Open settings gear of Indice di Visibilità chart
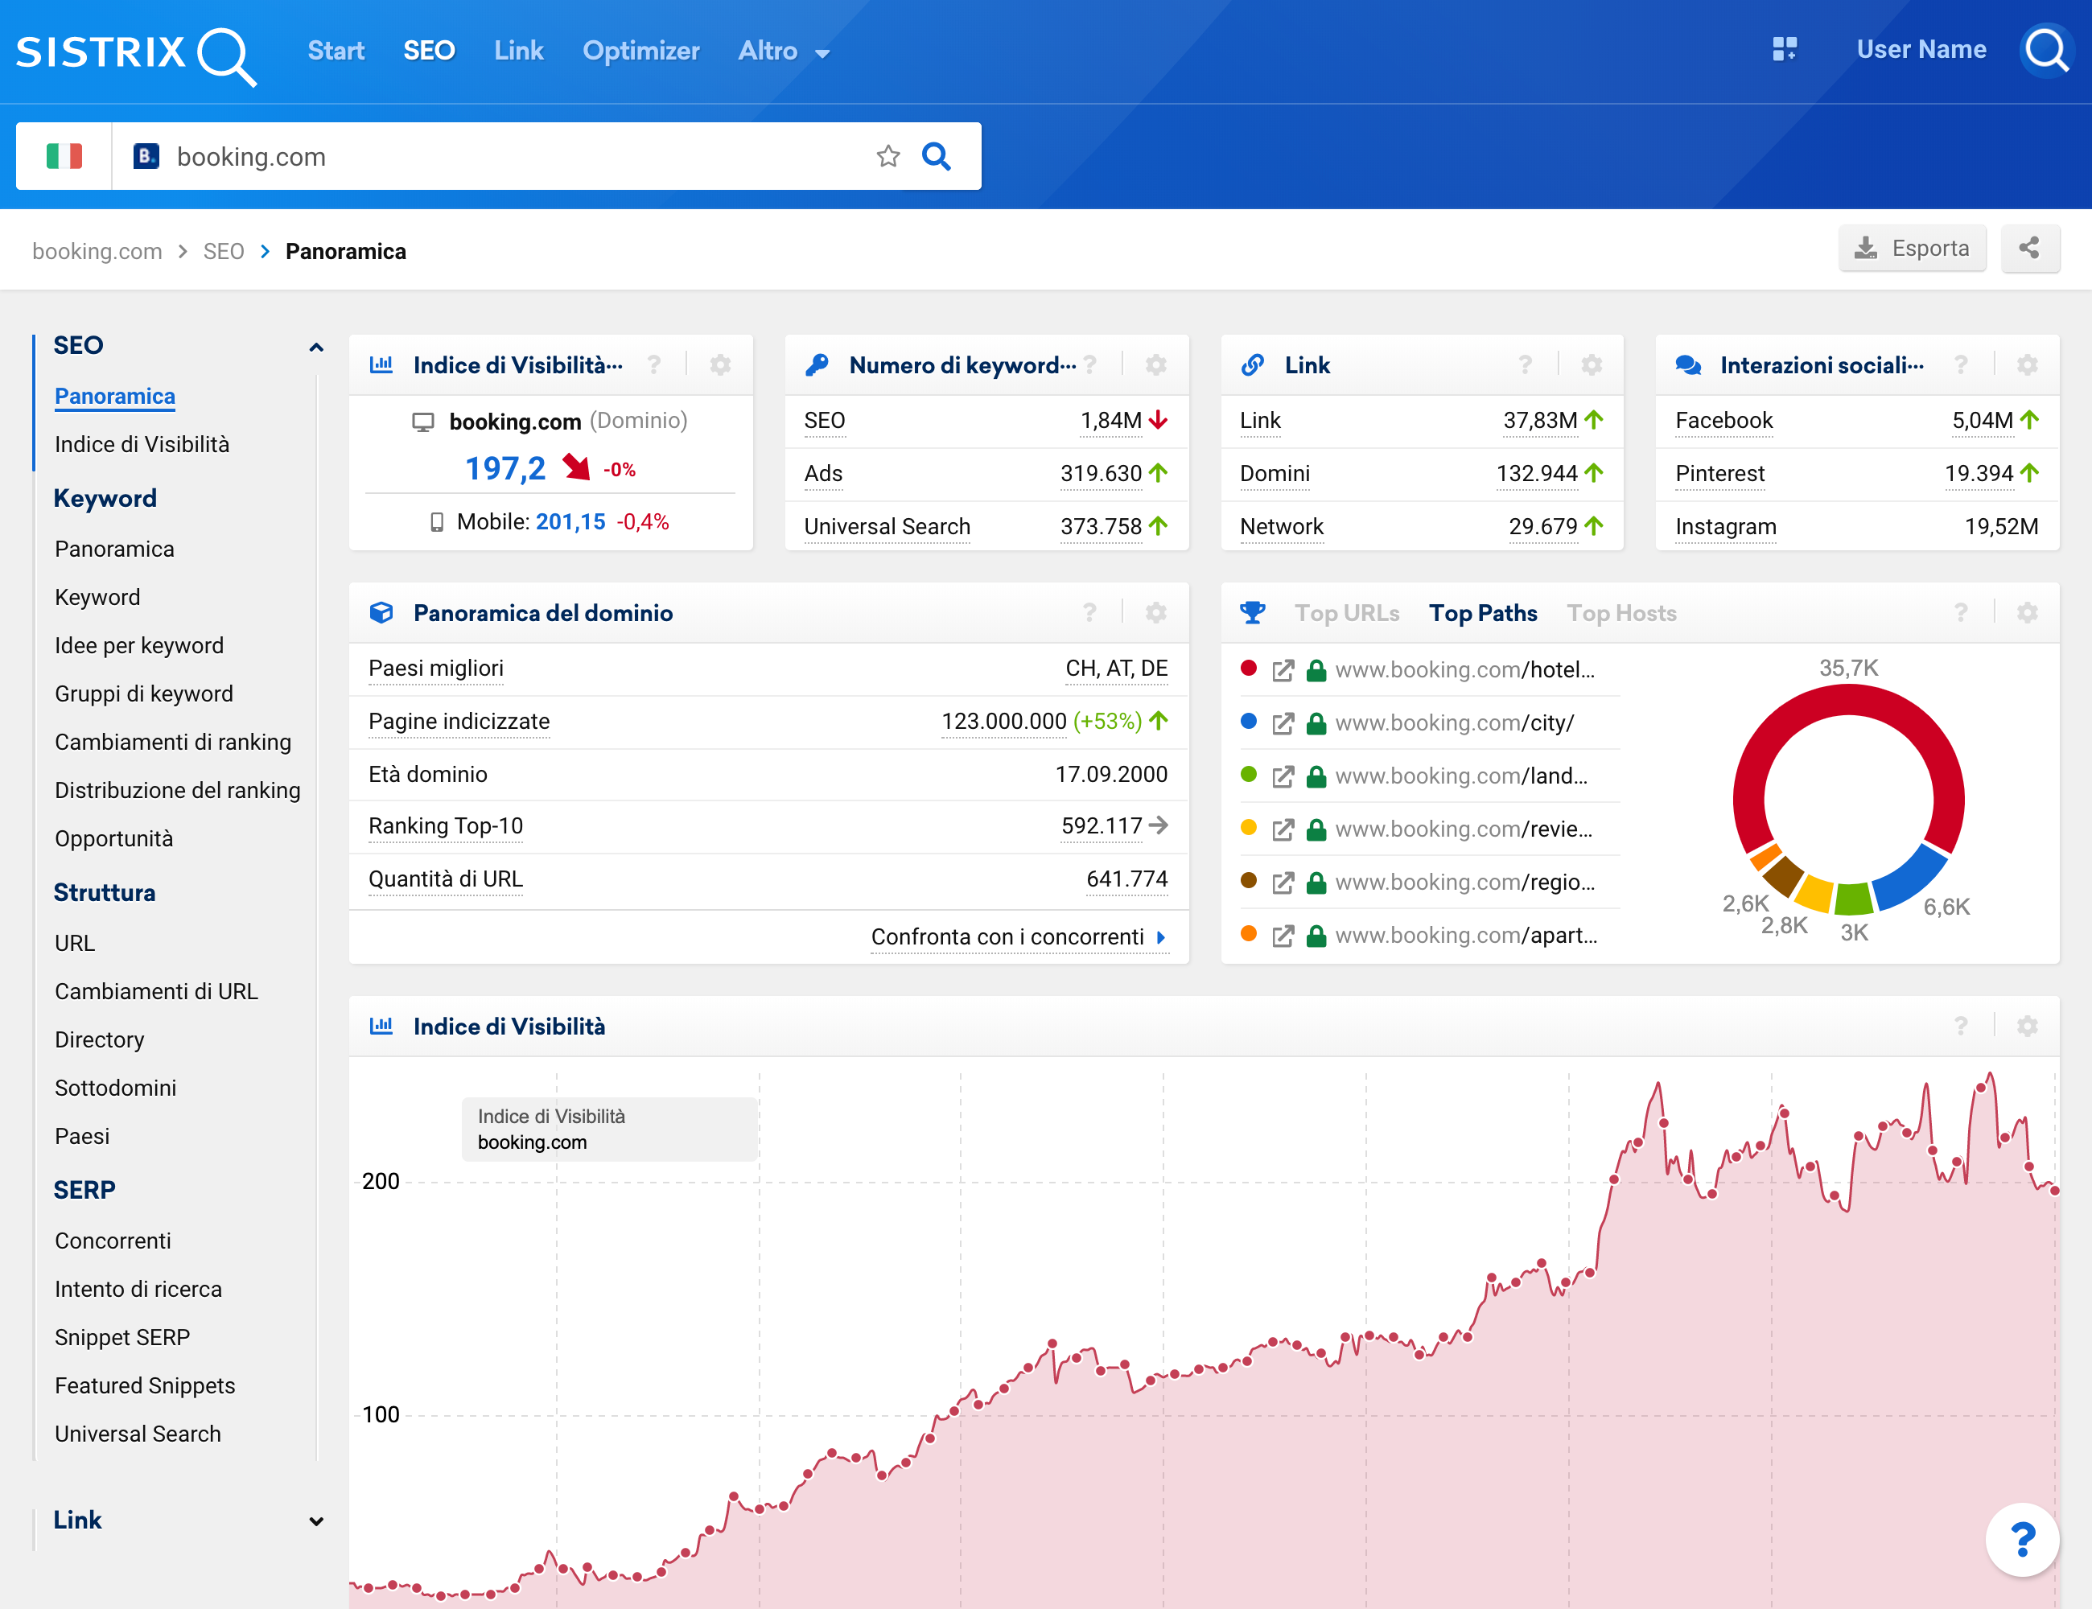Screen dimensions: 2092x1609 pos(2027,1027)
